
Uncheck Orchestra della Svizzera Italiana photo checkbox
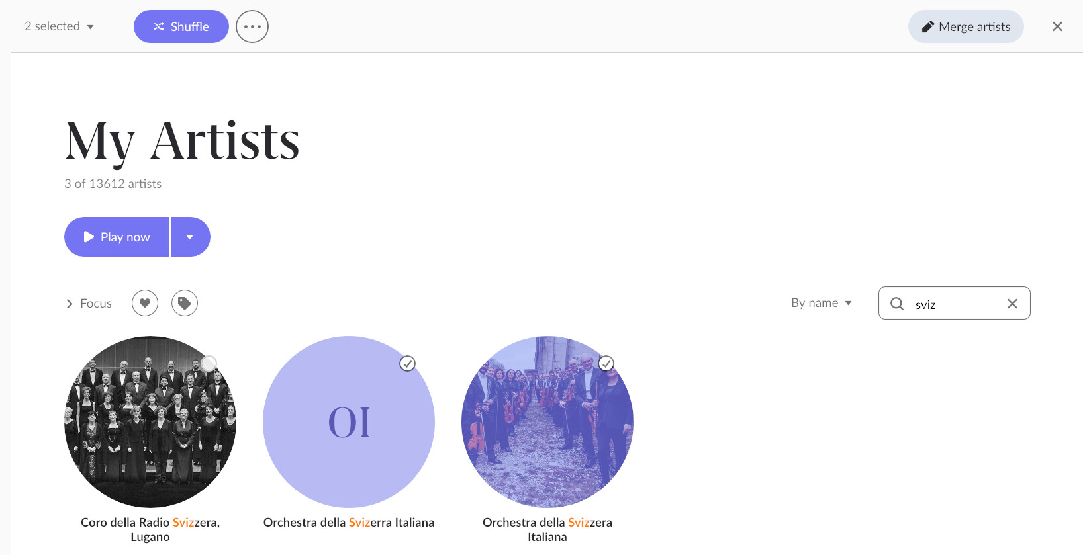(606, 363)
